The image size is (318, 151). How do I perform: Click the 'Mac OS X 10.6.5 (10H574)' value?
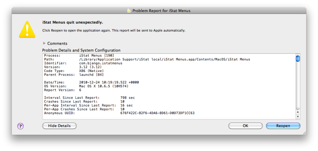(x=104, y=86)
